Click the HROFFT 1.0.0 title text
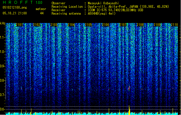This screenshot has height=115, width=181. 22,2
